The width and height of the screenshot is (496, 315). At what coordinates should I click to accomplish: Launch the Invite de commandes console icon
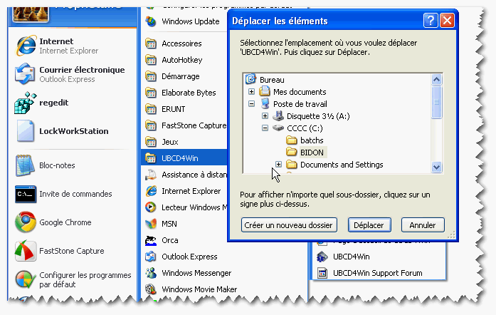(x=26, y=194)
